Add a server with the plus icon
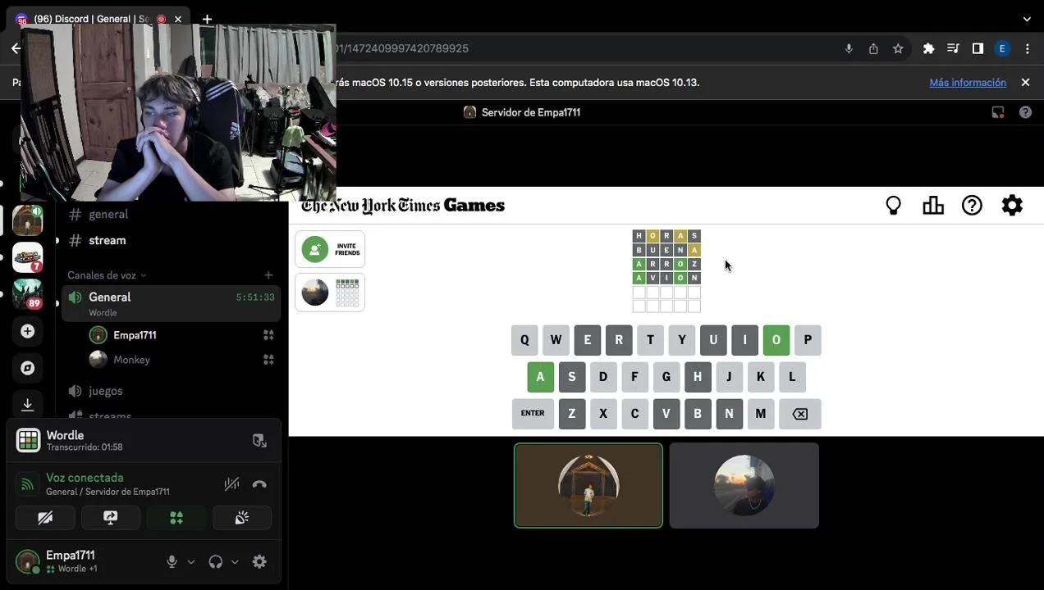Viewport: 1044px width, 590px height. [x=28, y=332]
